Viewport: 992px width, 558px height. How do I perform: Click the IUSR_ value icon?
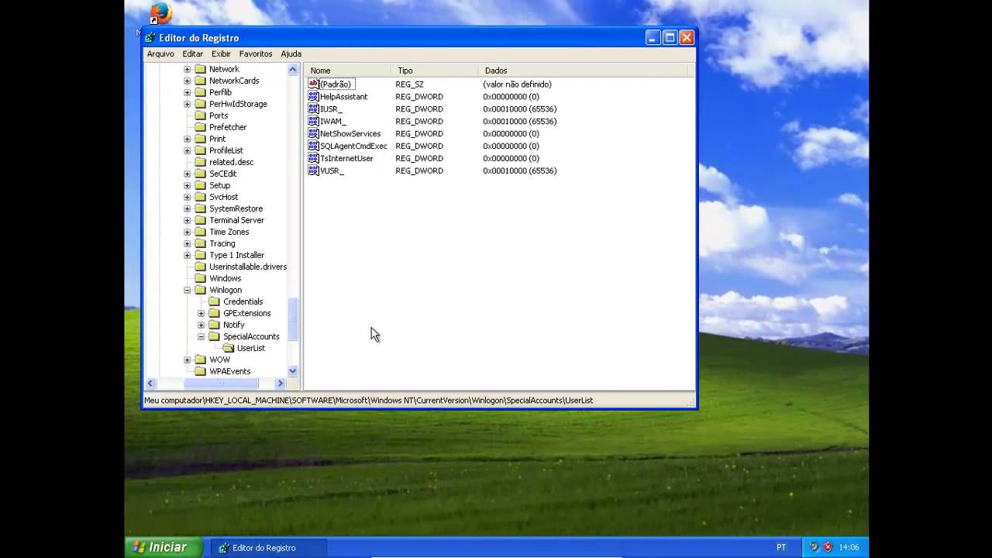click(313, 108)
